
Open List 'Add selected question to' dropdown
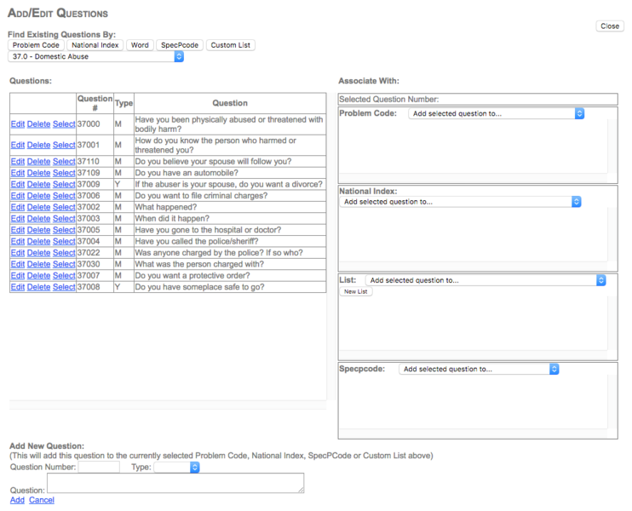coord(485,280)
